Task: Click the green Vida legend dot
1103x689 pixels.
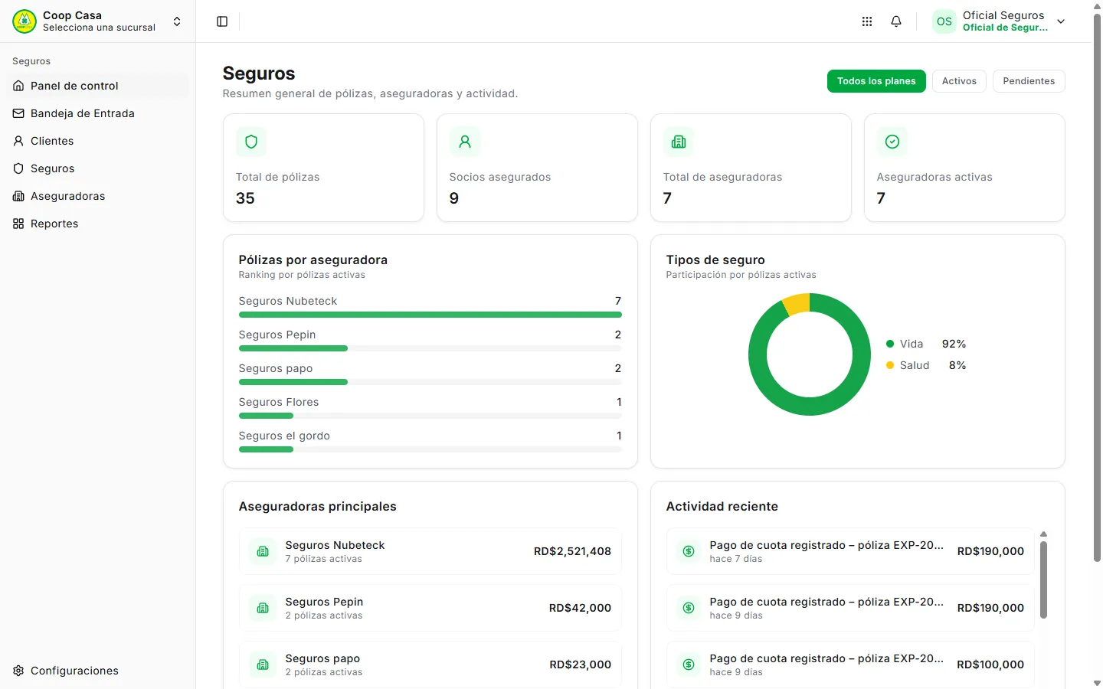Action: pos(890,344)
